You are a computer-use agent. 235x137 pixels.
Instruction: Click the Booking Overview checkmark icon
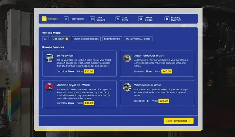click(167, 19)
